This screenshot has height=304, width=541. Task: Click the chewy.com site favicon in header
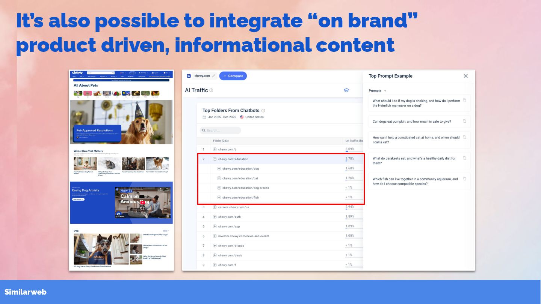click(x=189, y=76)
